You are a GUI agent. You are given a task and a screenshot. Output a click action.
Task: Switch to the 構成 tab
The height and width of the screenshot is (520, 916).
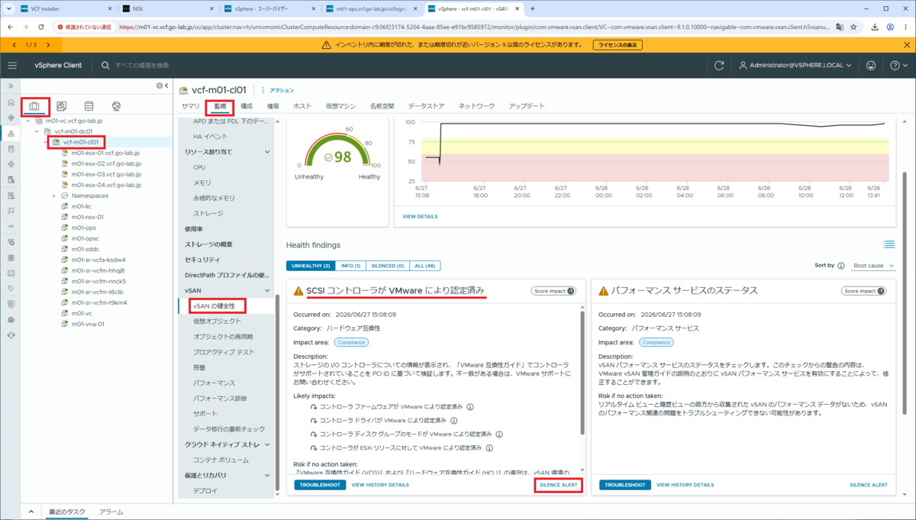pyautogui.click(x=247, y=106)
